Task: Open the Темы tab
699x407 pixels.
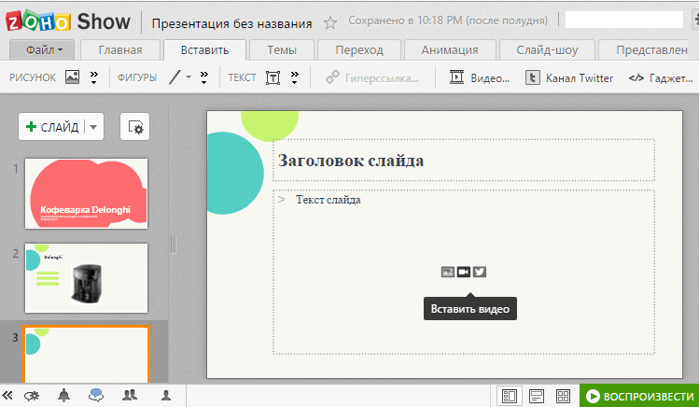Action: coord(281,50)
